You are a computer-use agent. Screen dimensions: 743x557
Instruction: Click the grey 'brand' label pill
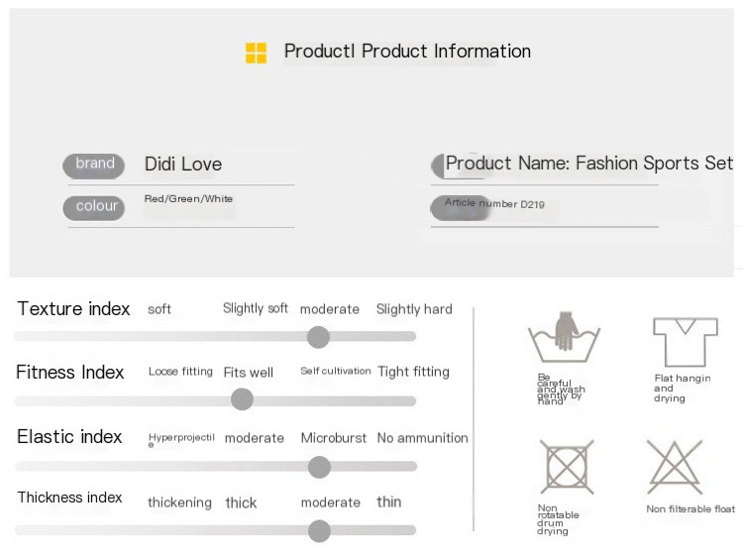(94, 165)
